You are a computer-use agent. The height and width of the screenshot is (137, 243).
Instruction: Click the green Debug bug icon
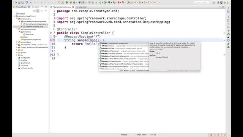(100, 3)
